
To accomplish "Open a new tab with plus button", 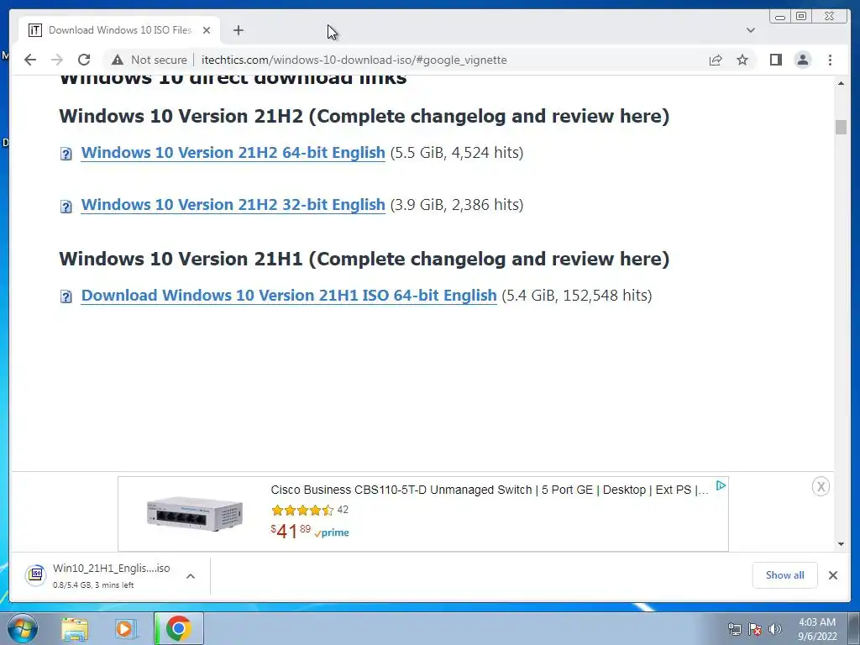I will click(x=238, y=30).
